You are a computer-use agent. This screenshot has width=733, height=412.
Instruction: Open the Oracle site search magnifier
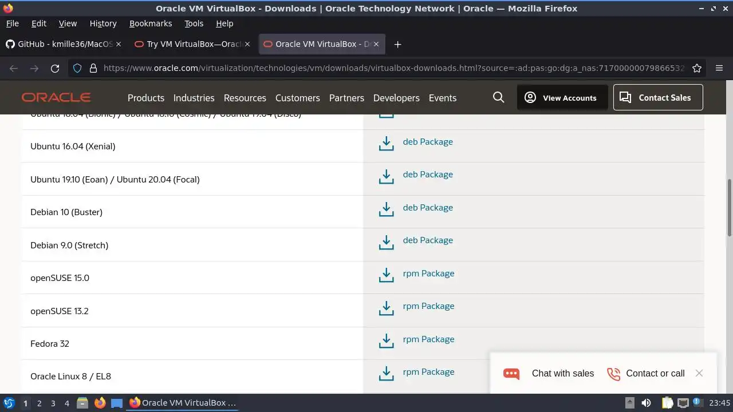(x=499, y=97)
